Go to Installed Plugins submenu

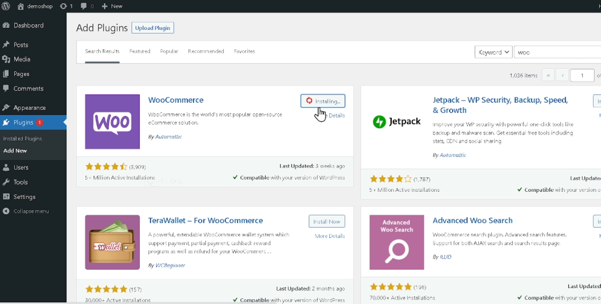[x=23, y=139]
